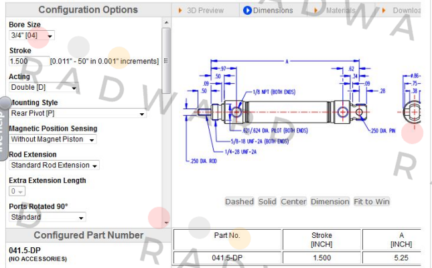This screenshot has width=432, height=268.
Task: Click the 5/8-18 UNF-2A drawing label
Action: tap(260, 141)
